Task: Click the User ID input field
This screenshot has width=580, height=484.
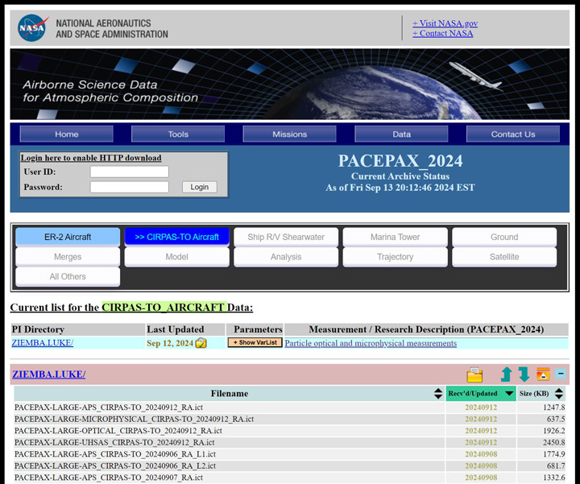Action: [x=129, y=172]
